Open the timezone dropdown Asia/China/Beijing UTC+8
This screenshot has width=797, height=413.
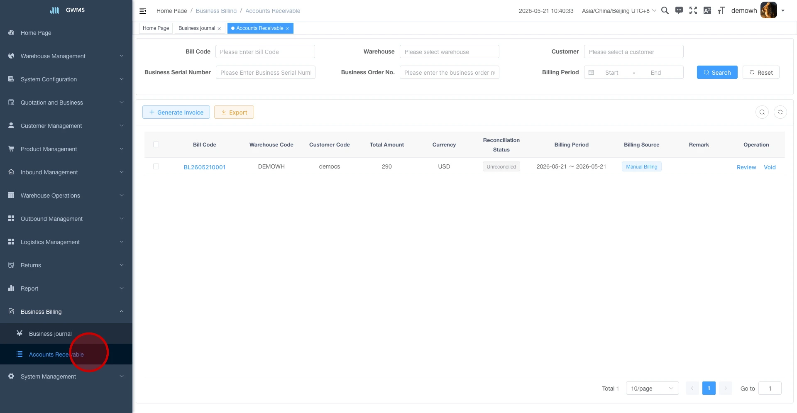[619, 11]
